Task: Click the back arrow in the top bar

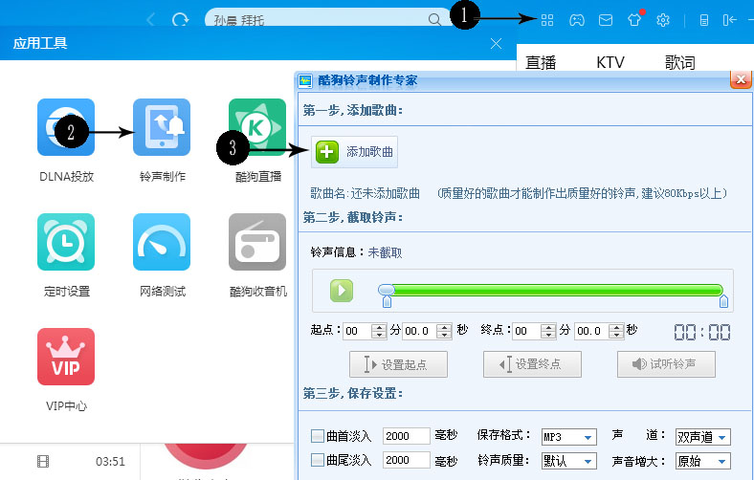Action: 150,20
